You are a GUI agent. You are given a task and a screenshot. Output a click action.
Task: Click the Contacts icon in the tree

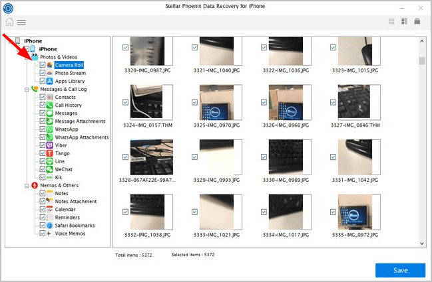(x=50, y=97)
